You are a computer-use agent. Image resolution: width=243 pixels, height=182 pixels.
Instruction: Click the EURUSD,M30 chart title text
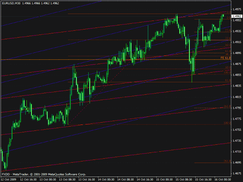[x=11, y=3]
